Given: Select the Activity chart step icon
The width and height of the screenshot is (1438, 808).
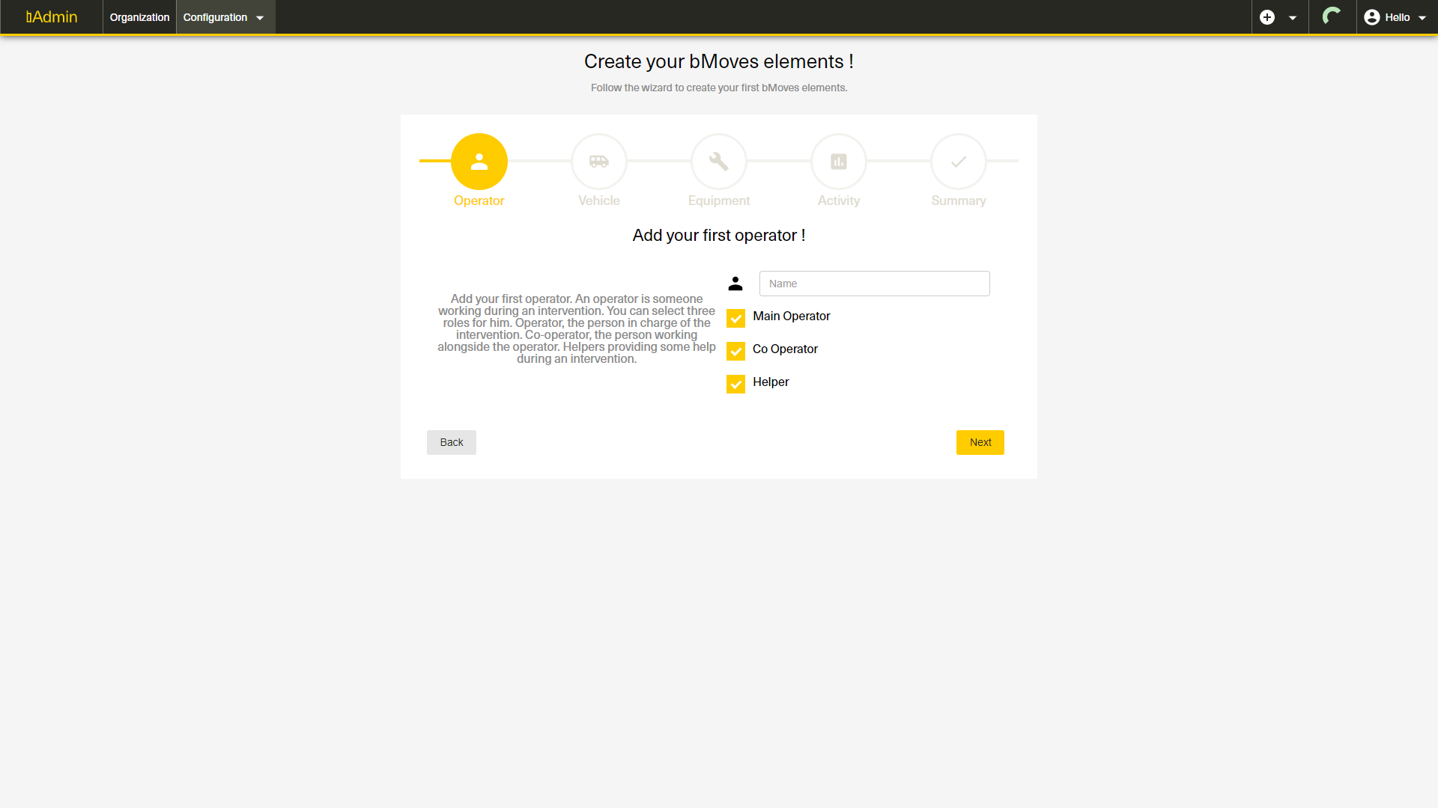Looking at the screenshot, I should point(839,162).
